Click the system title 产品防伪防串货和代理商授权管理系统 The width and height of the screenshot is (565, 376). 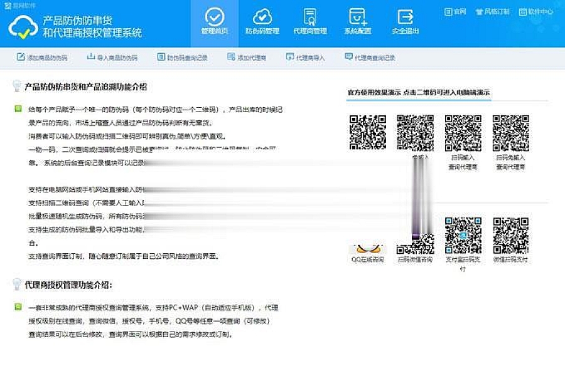[92, 26]
